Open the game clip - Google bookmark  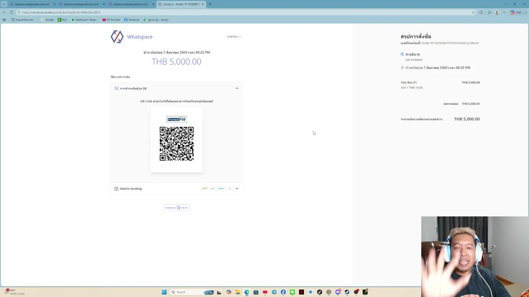[156, 20]
